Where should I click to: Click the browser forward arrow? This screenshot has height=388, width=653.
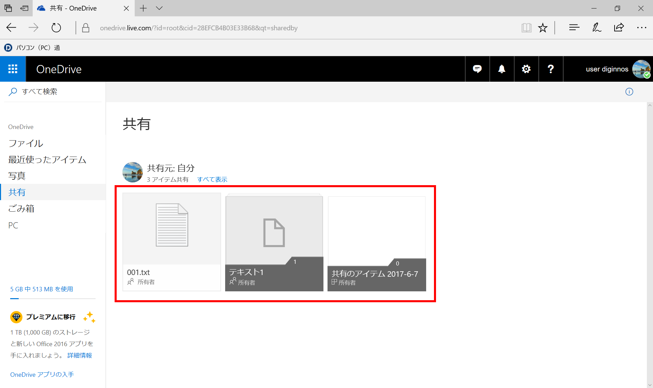tap(33, 28)
